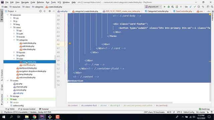This screenshot has height=120, width=214.
Task: Commit changes with the green checkmark
Action: (x=195, y=7)
